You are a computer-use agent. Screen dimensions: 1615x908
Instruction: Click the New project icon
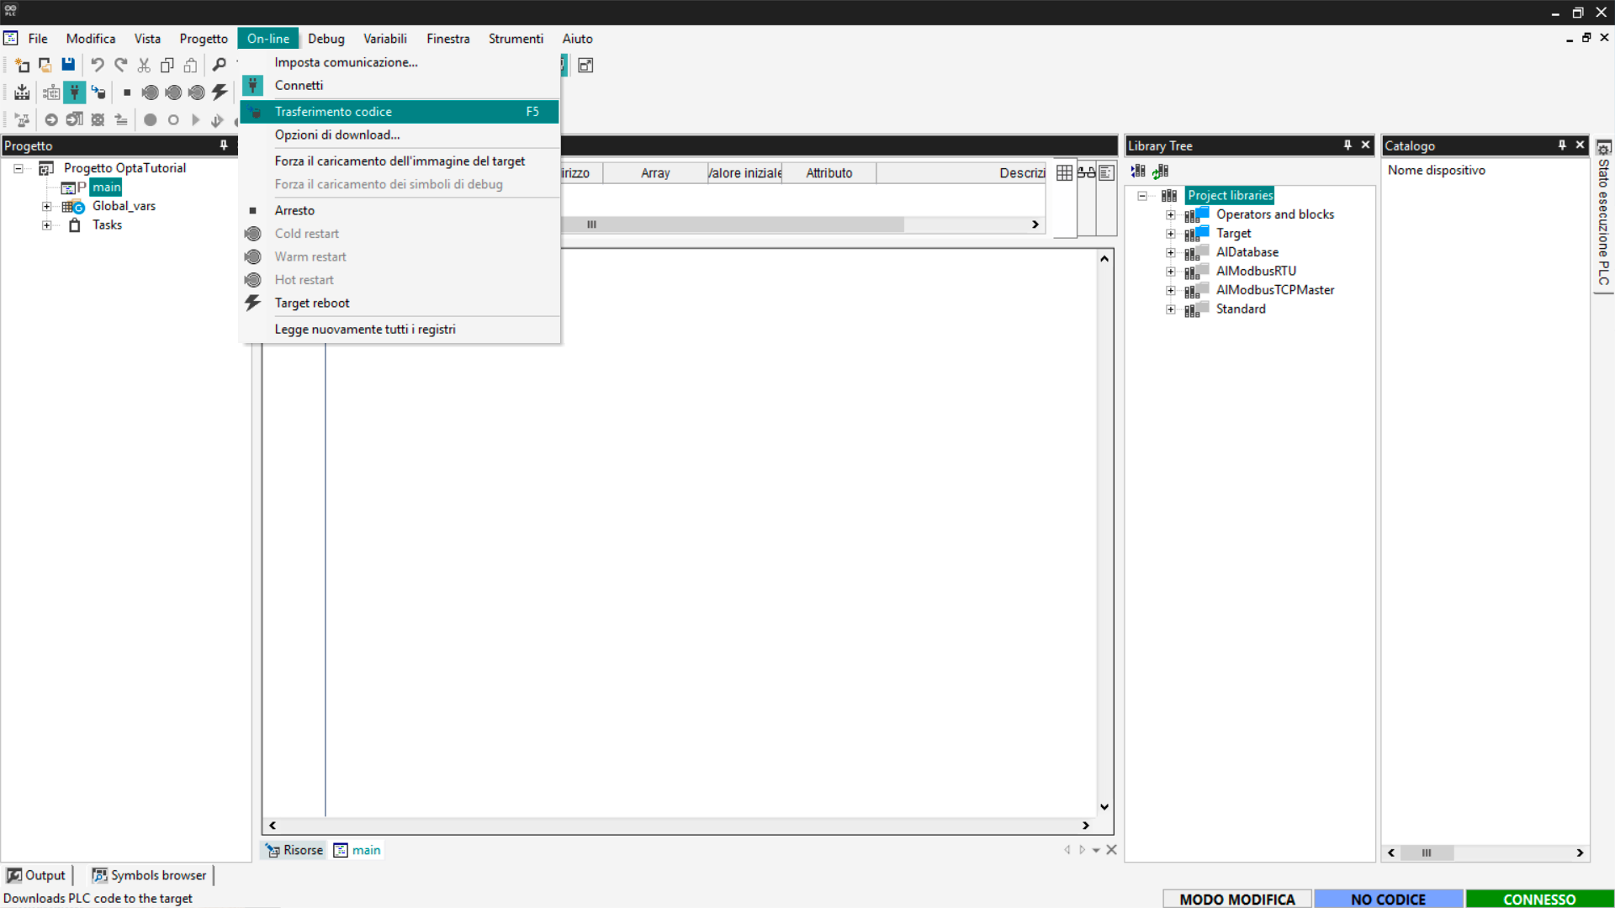23,65
